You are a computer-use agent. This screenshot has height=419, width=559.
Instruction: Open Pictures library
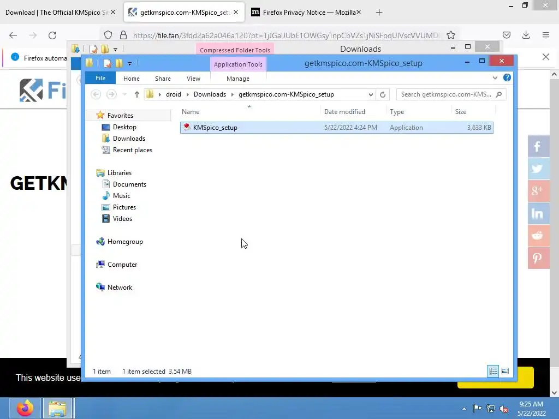(x=124, y=207)
